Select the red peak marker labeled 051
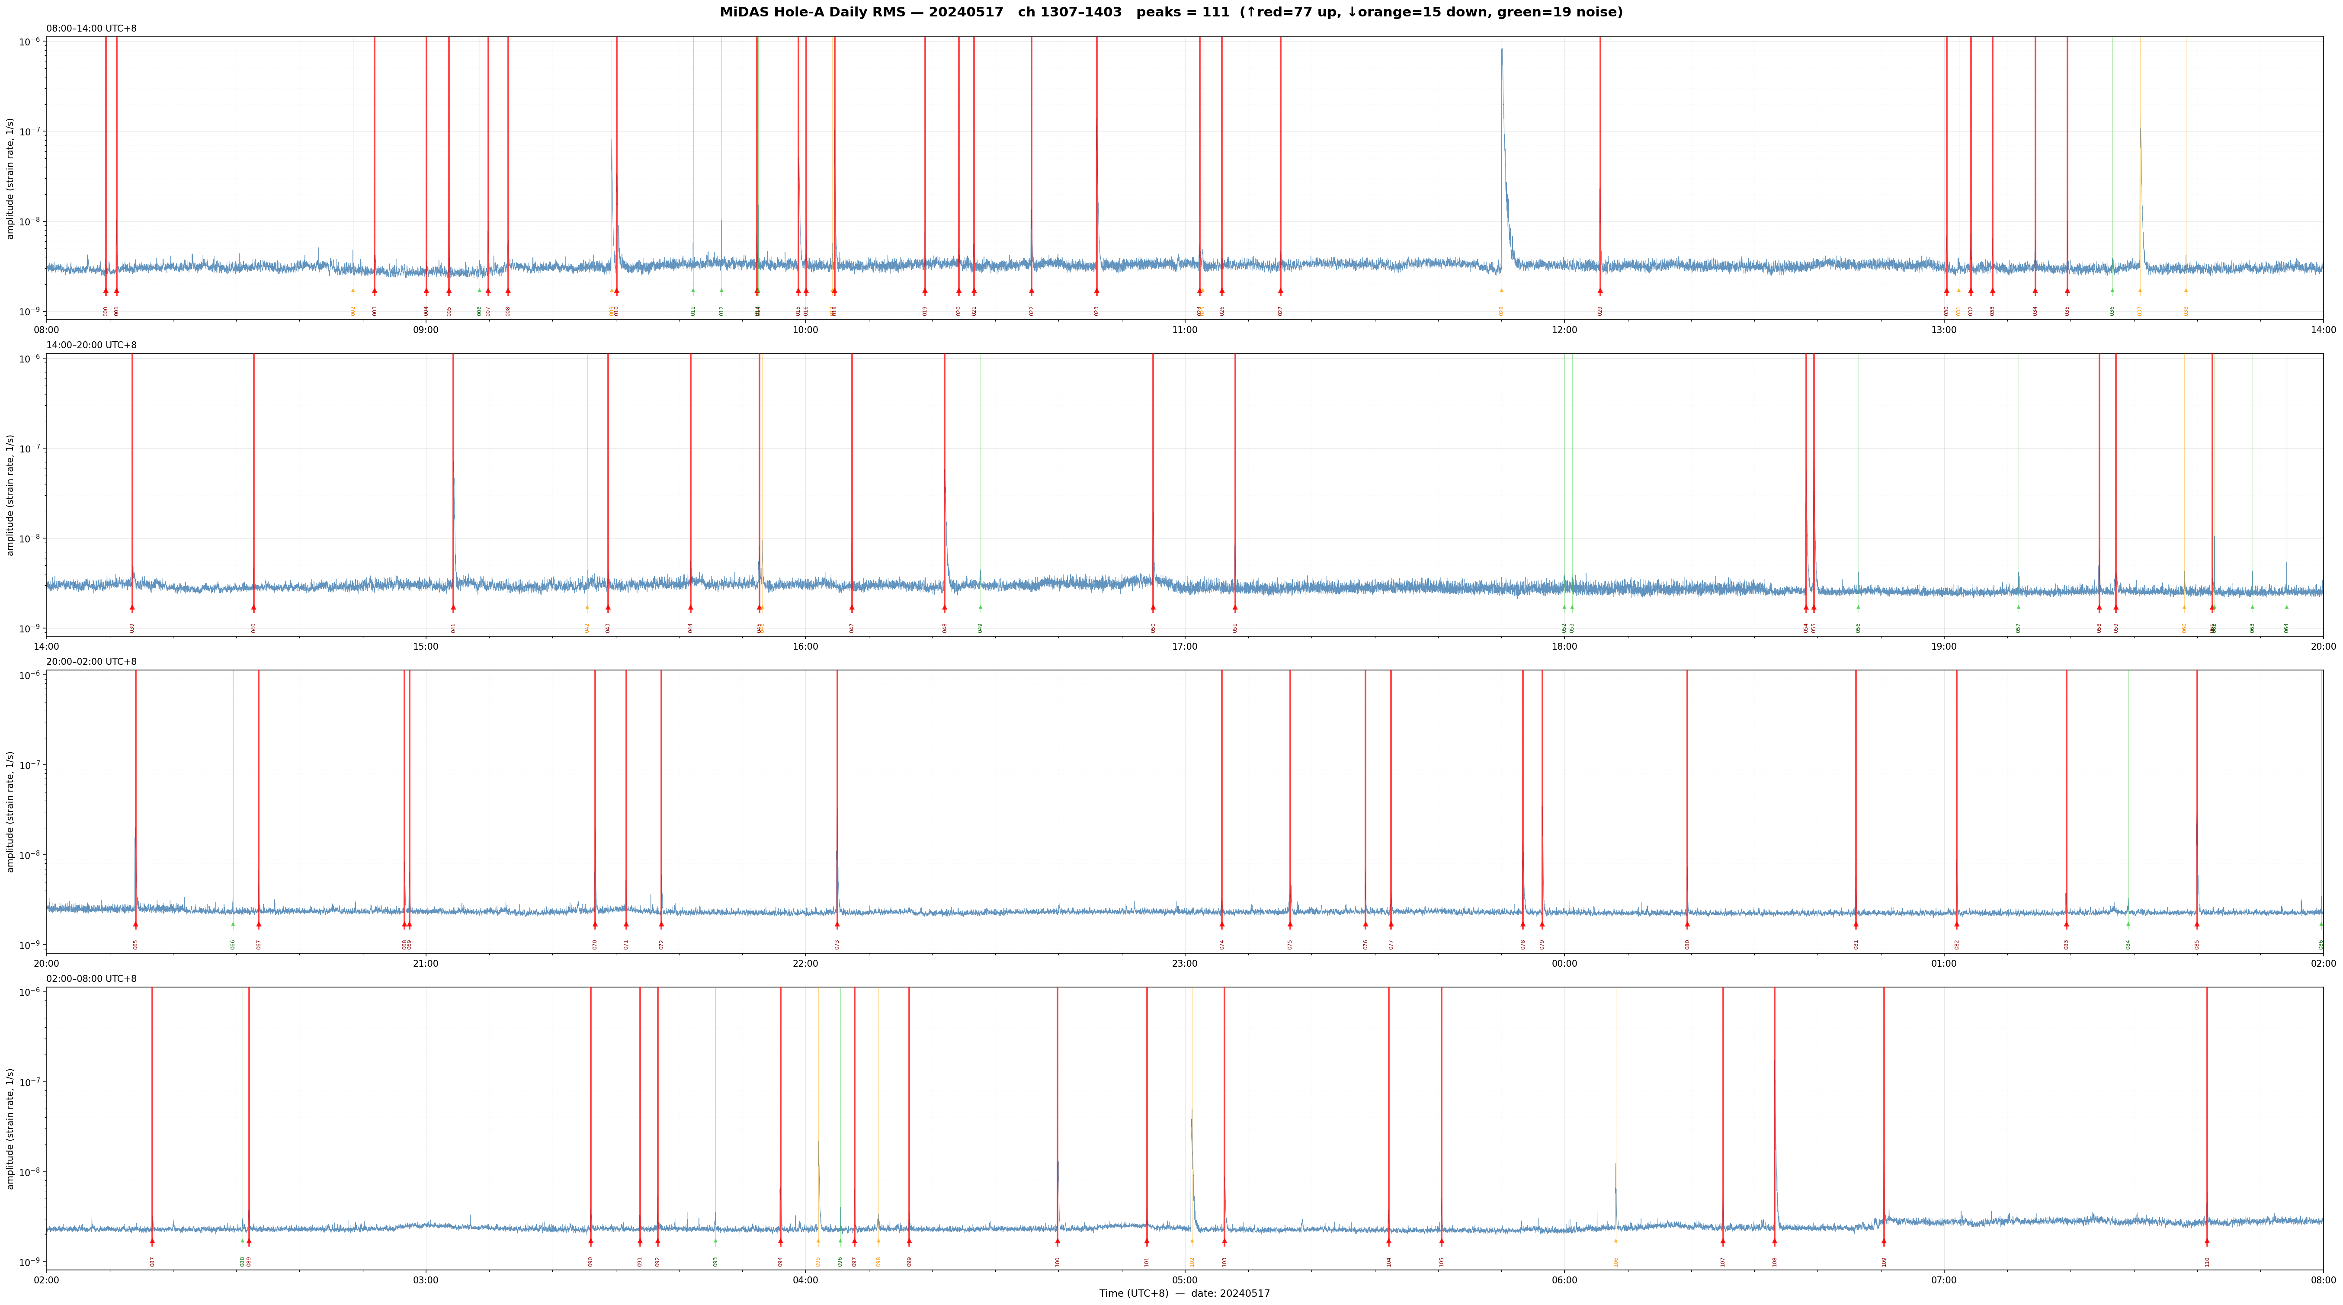This screenshot has height=1305, width=2343. (1235, 607)
